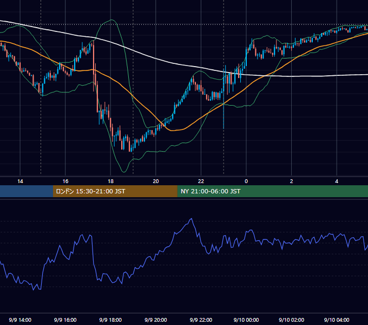This screenshot has height=325, width=368.
Task: Click the 14 hour label on price chart axis
Action: (x=20, y=181)
